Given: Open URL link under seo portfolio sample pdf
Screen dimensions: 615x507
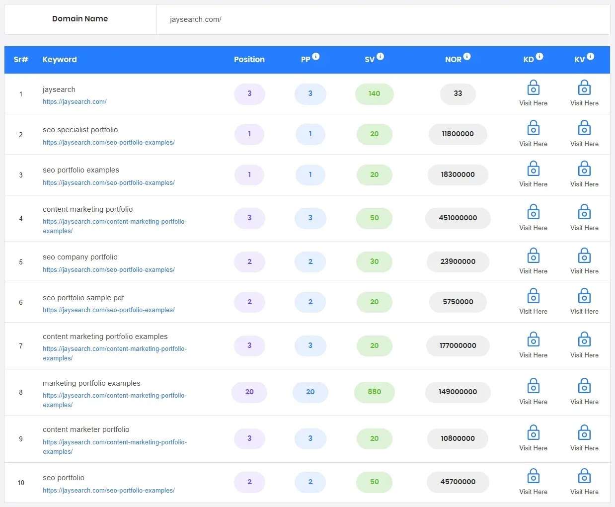Looking at the screenshot, I should 109,310.
